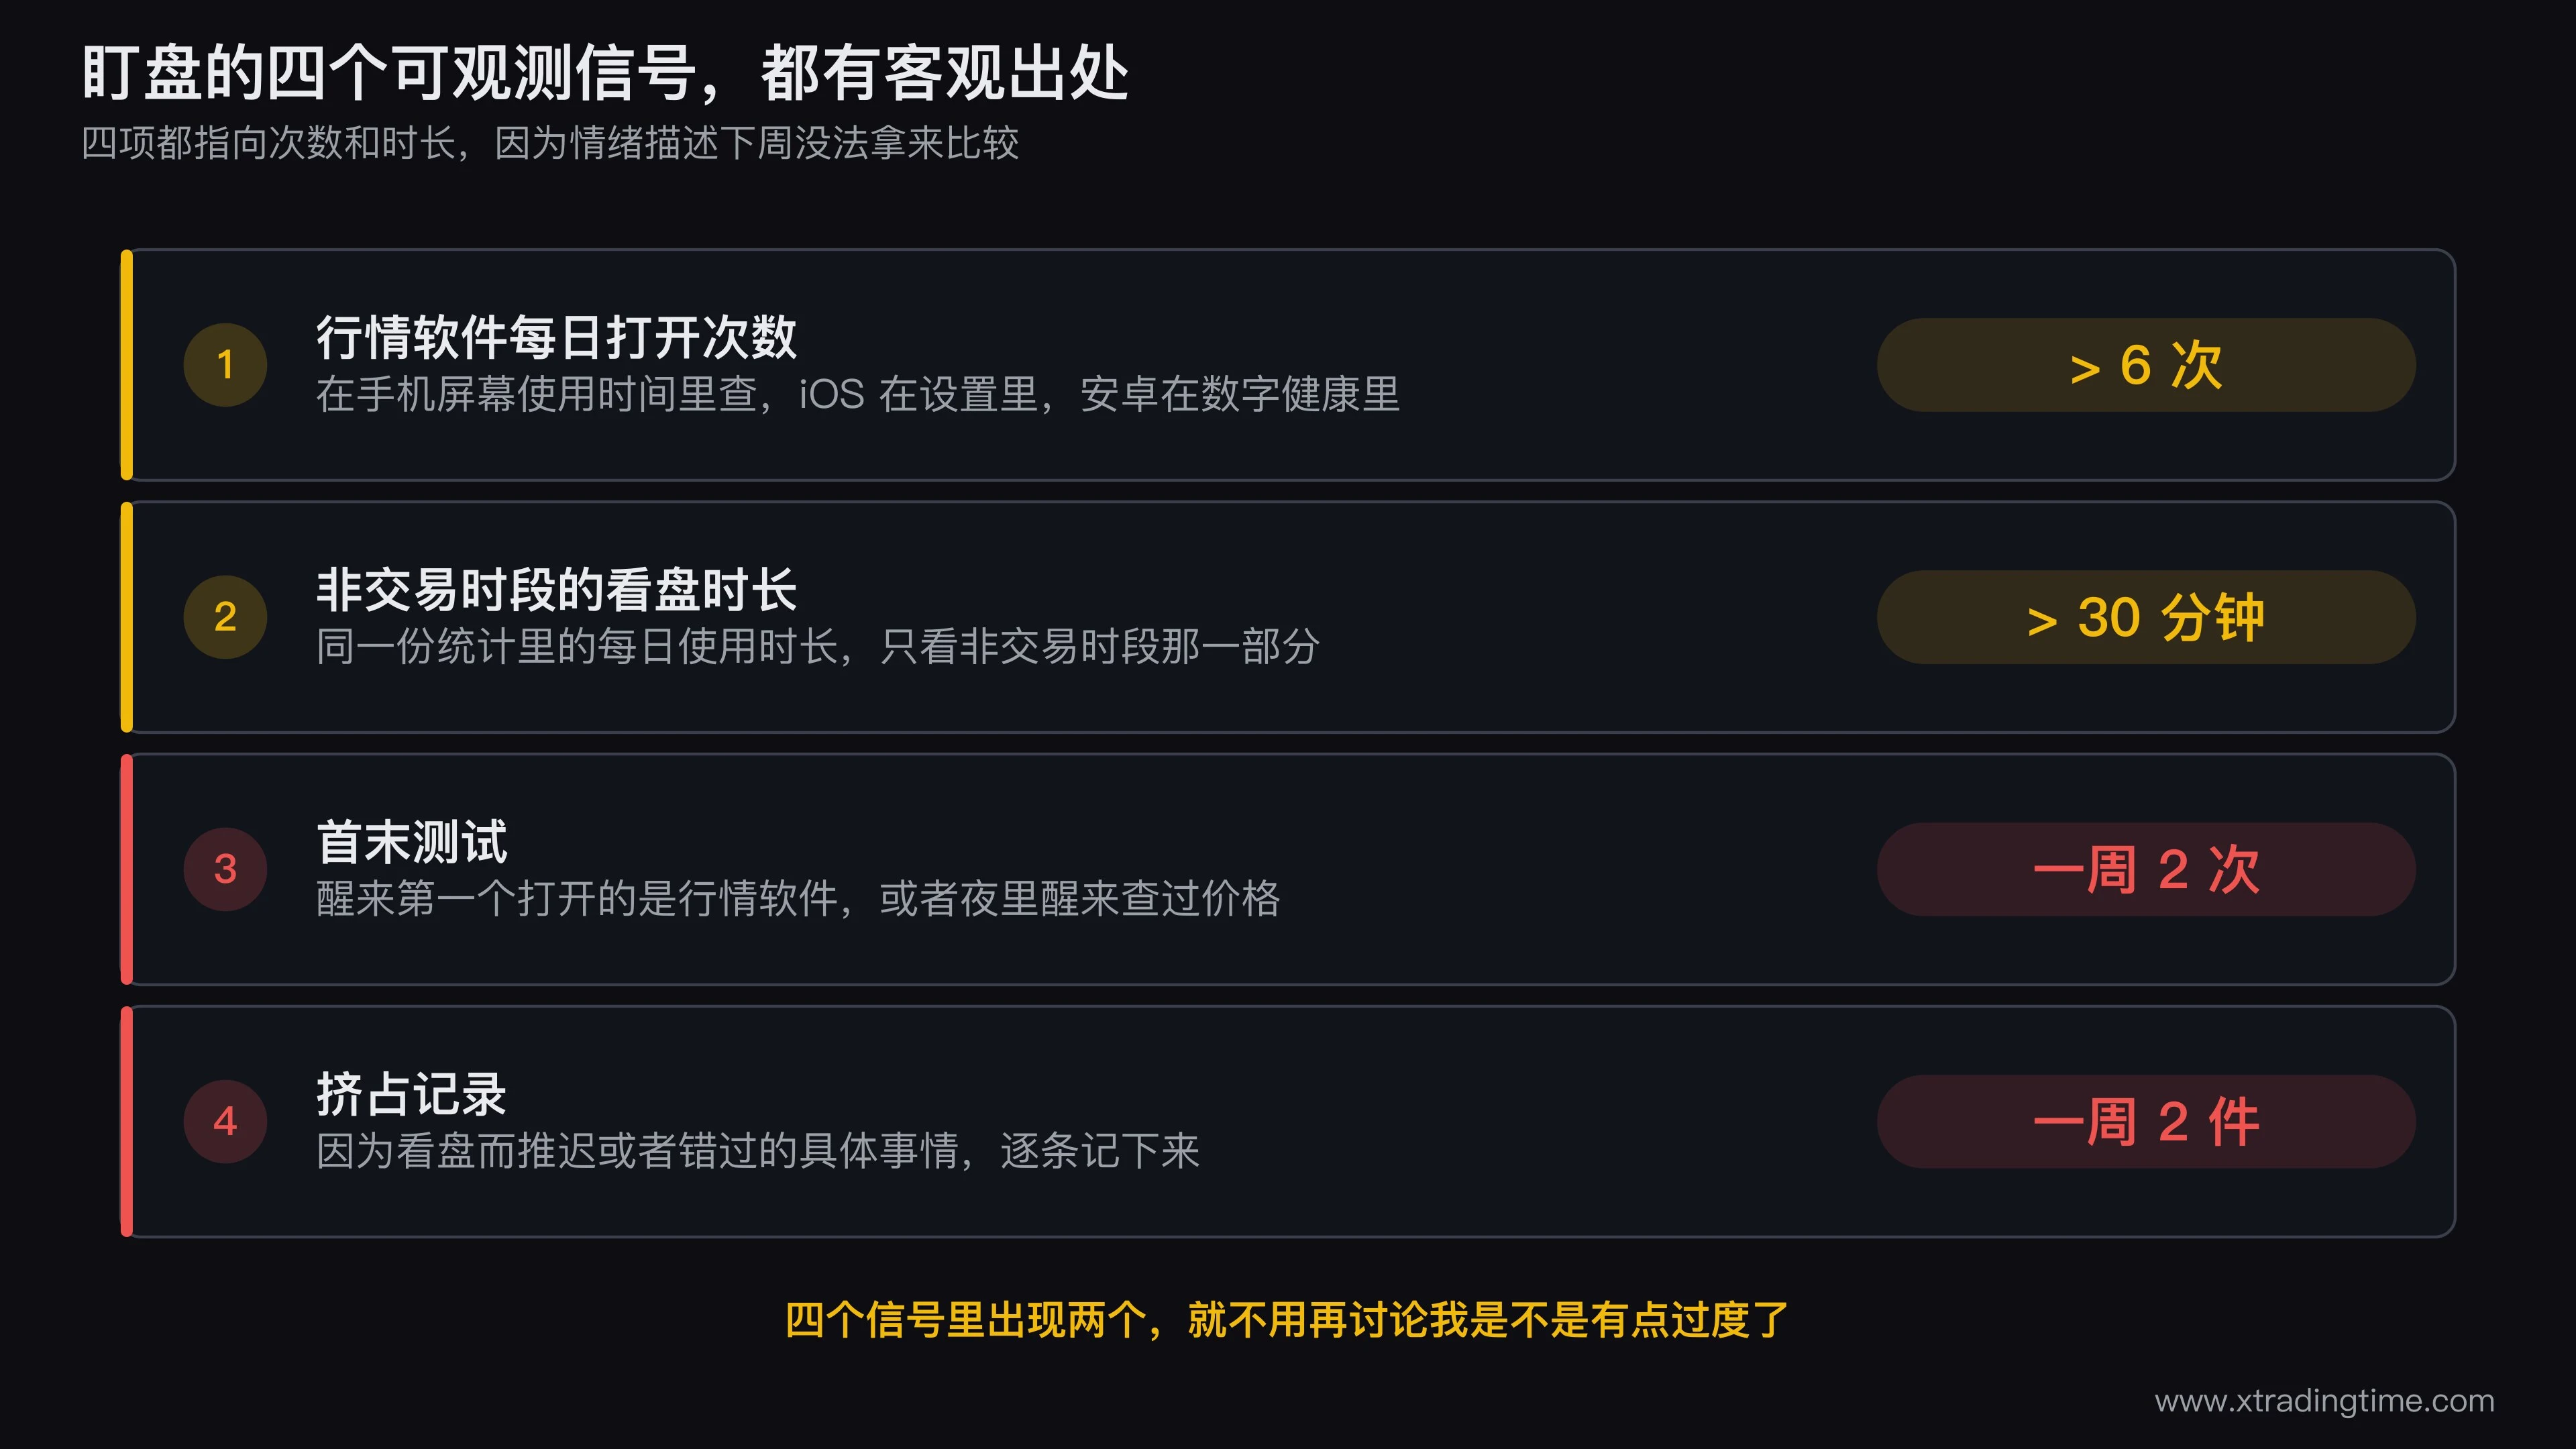Click the yellow accent bar of card one
The width and height of the screenshot is (2576, 1449).
click(x=127, y=365)
